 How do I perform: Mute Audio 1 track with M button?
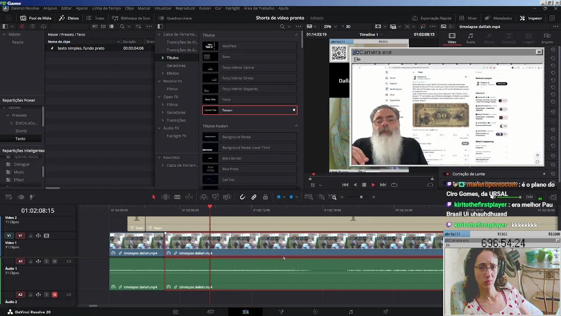[54, 261]
